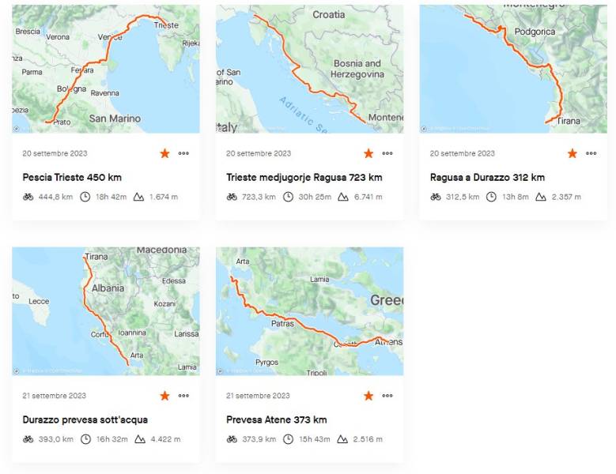
Task: Unstar the Prevesa Atene 373 km route
Action: 368,396
